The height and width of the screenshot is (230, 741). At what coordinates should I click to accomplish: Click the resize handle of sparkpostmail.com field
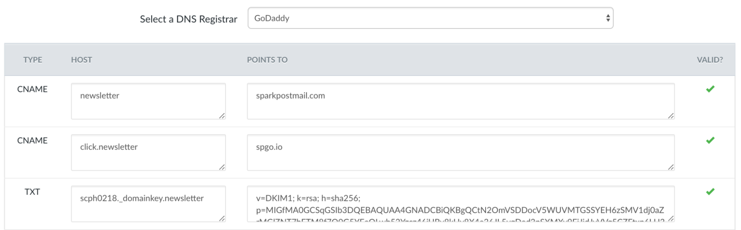coord(671,116)
